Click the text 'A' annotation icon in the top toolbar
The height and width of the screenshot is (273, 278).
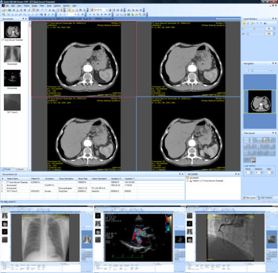(x=50, y=10)
